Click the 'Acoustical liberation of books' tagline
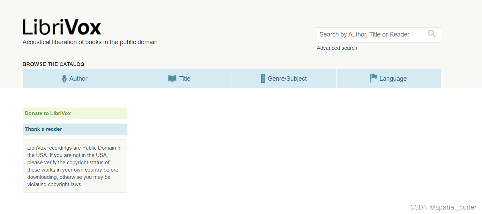Image resolution: width=482 pixels, height=214 pixels. [90, 42]
